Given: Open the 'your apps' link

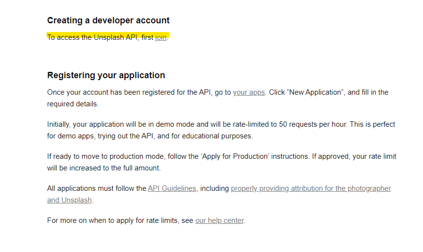Looking at the screenshot, I should click(249, 92).
